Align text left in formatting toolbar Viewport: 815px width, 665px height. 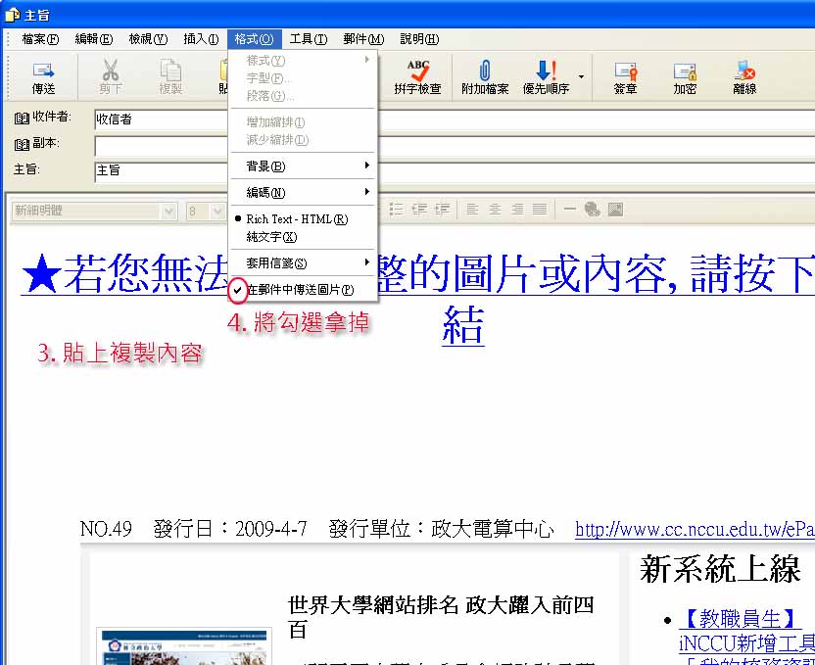click(x=472, y=210)
